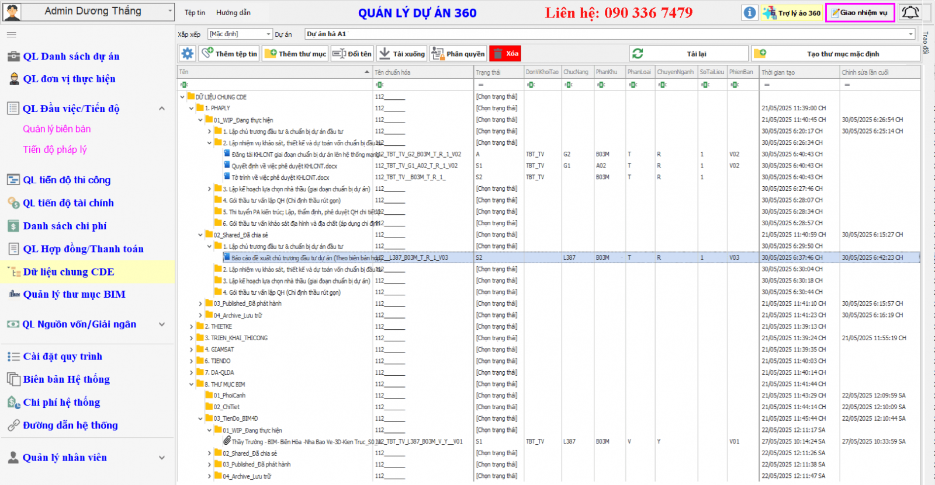Viewport: 935px width, 485px height.
Task: Expand QL Nguồn vốn/Giải ngân section
Action: pyautogui.click(x=162, y=325)
